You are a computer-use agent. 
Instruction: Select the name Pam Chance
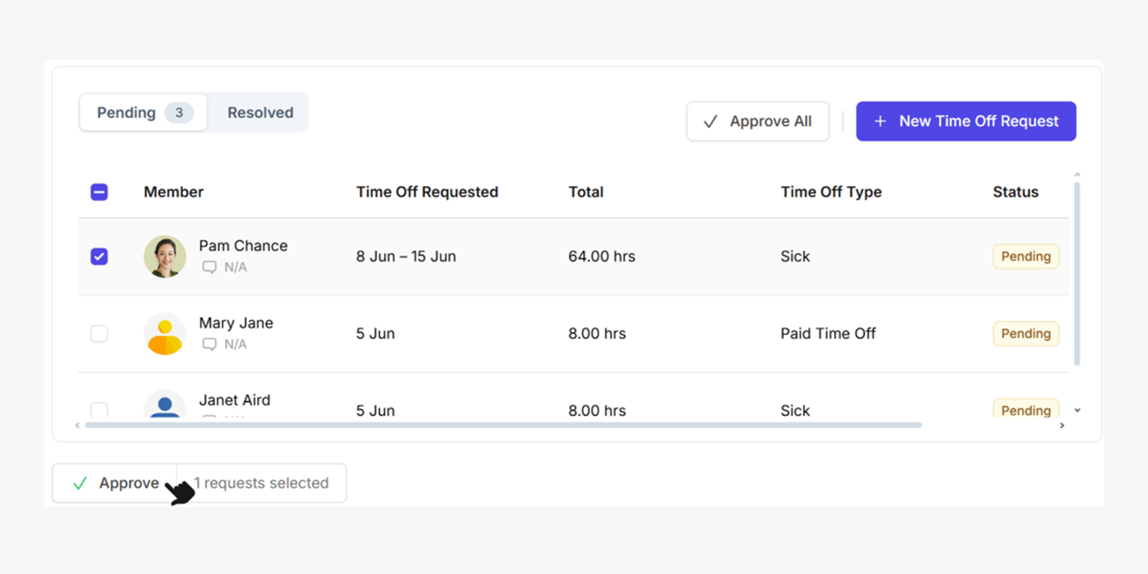pos(243,246)
